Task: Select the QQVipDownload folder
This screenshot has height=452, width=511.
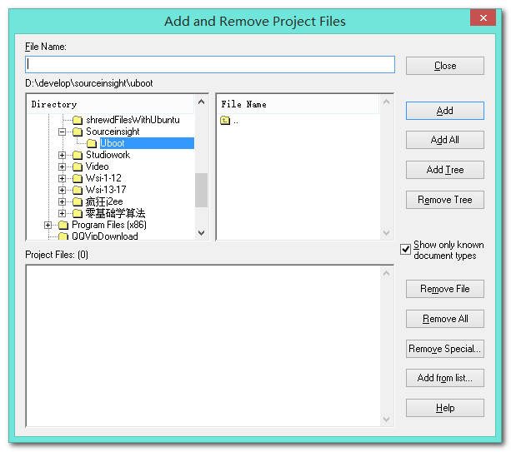Action: click(x=105, y=236)
